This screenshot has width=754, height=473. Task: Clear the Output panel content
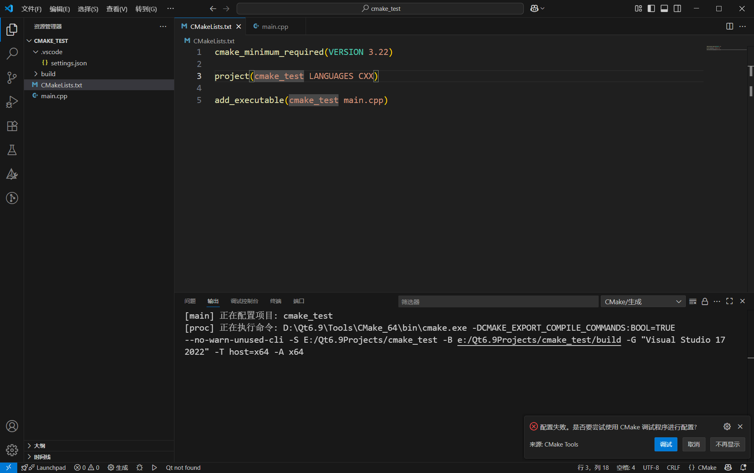[693, 301]
